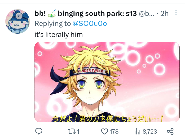The height and width of the screenshot is (137, 185).
Task: Visit the @SO0u0o mentioned profile
Action: click(90, 23)
